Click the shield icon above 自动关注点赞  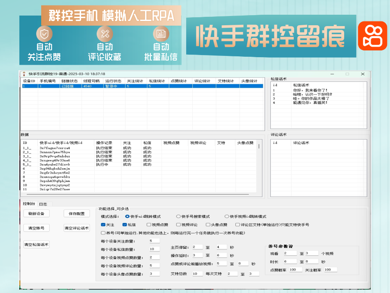(x=44, y=34)
